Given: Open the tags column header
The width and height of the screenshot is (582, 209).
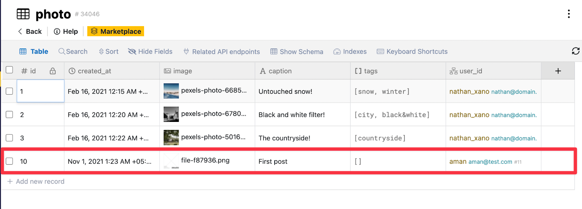Looking at the screenshot, I should [x=370, y=71].
